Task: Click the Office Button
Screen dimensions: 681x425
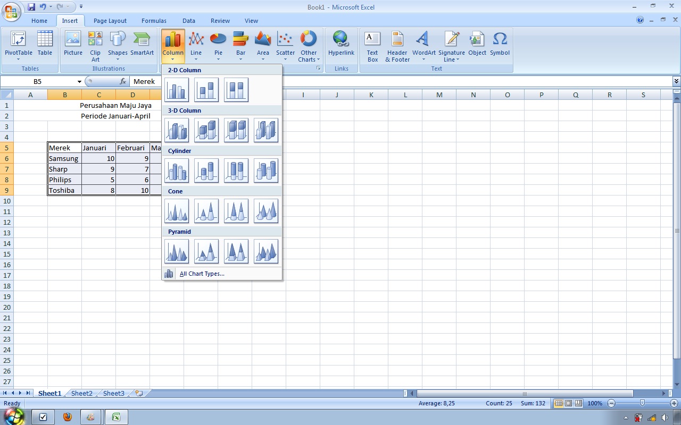Action: pos(12,12)
